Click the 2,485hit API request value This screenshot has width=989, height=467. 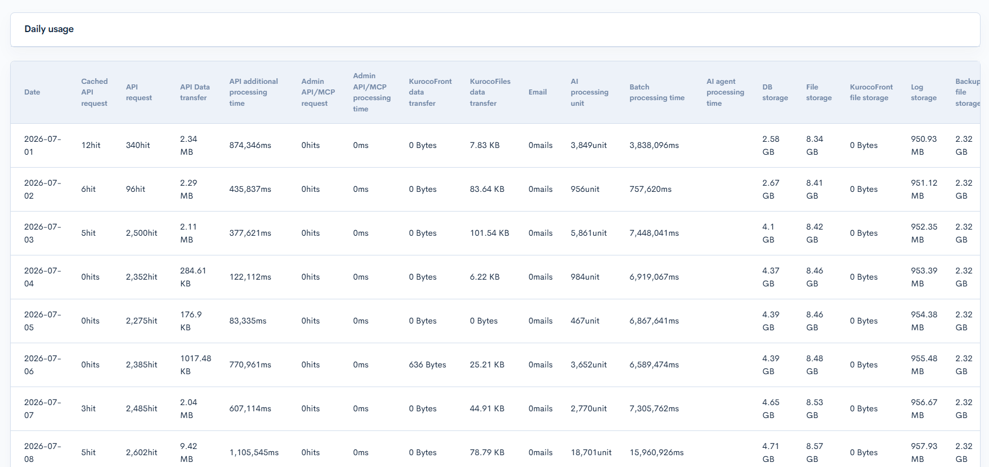(141, 408)
